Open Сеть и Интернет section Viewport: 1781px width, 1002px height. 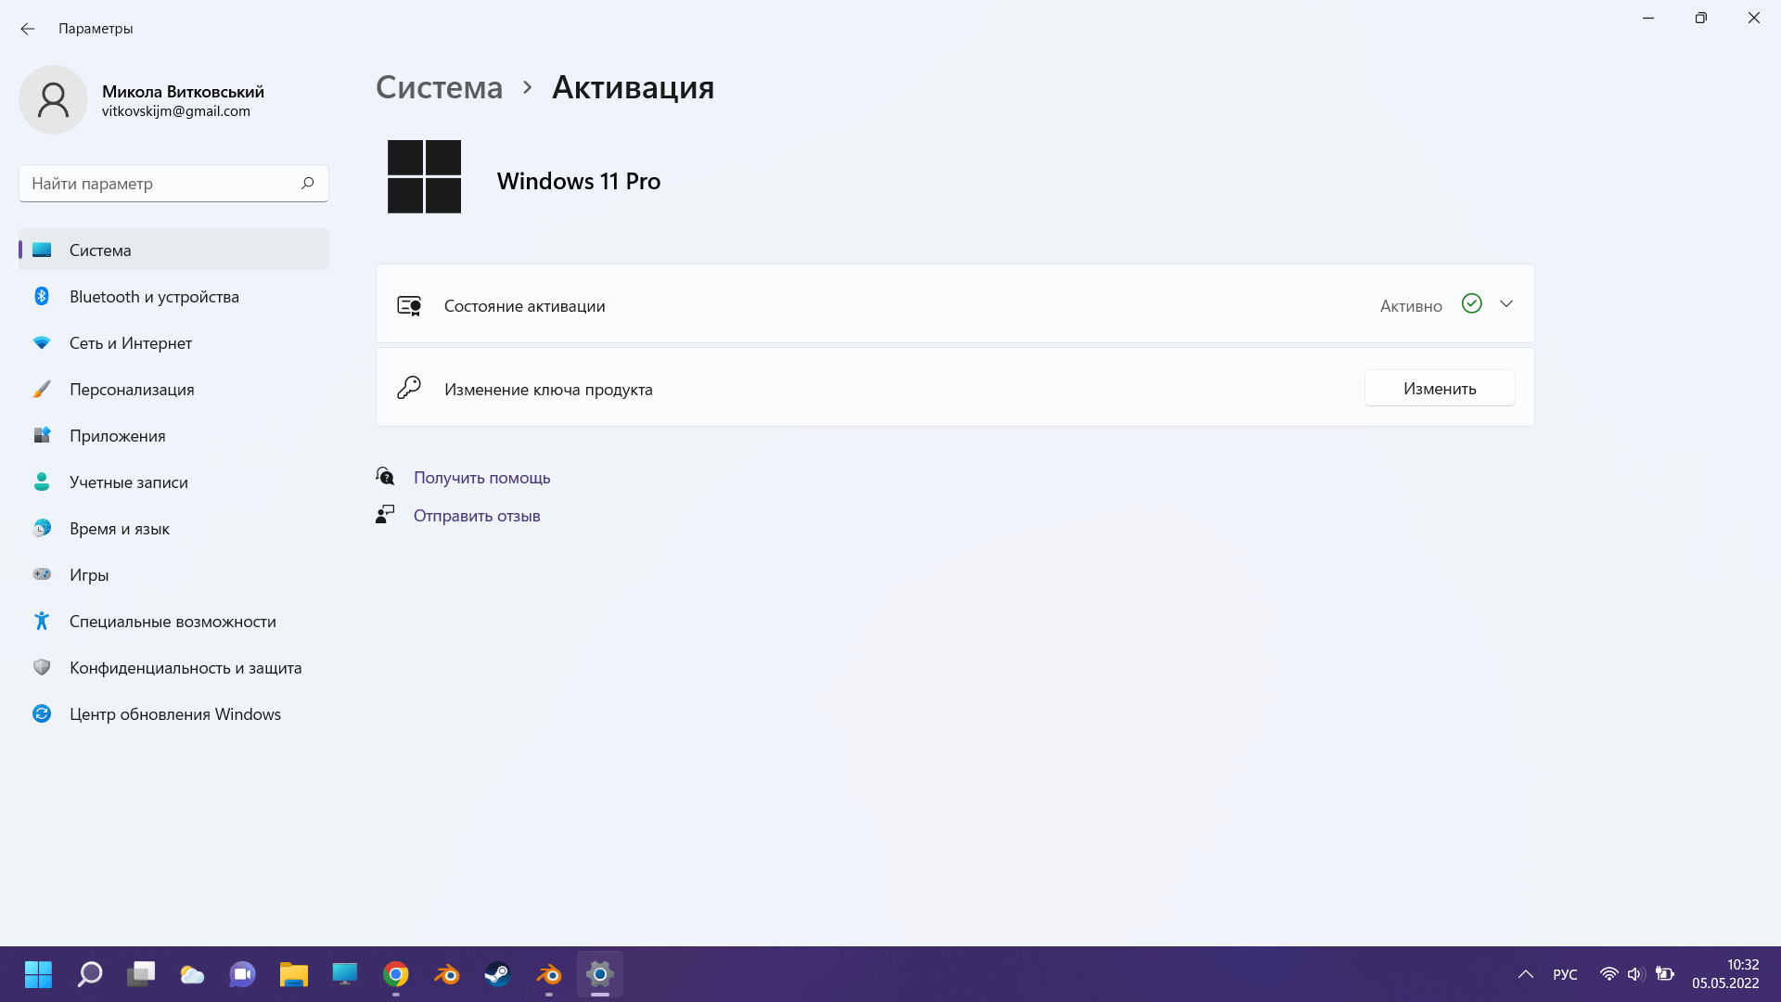pyautogui.click(x=130, y=343)
